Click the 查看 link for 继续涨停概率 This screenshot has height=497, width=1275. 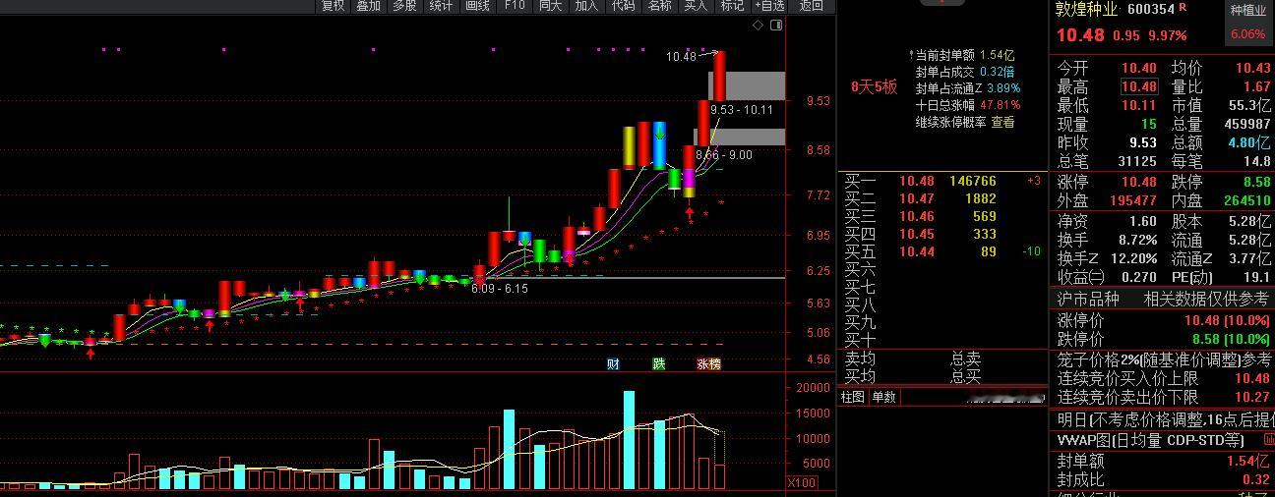(x=1002, y=123)
